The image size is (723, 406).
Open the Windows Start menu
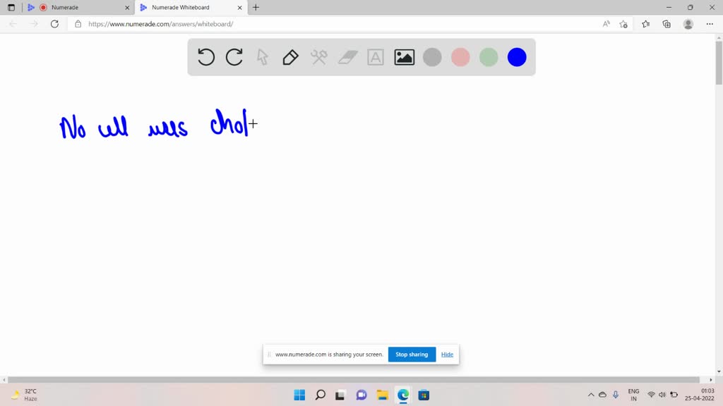pos(299,395)
